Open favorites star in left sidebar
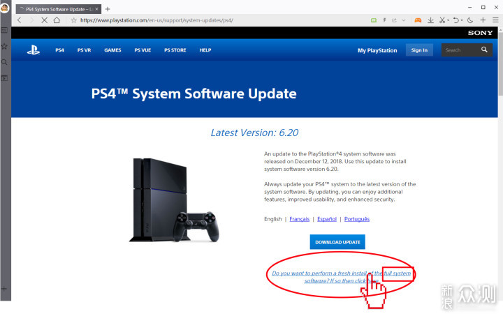This screenshot has width=503, height=316. [4, 46]
